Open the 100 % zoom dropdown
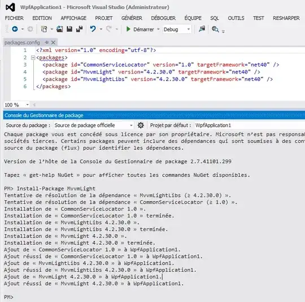Viewport: 305px width, 302px height. pyautogui.click(x=28, y=105)
